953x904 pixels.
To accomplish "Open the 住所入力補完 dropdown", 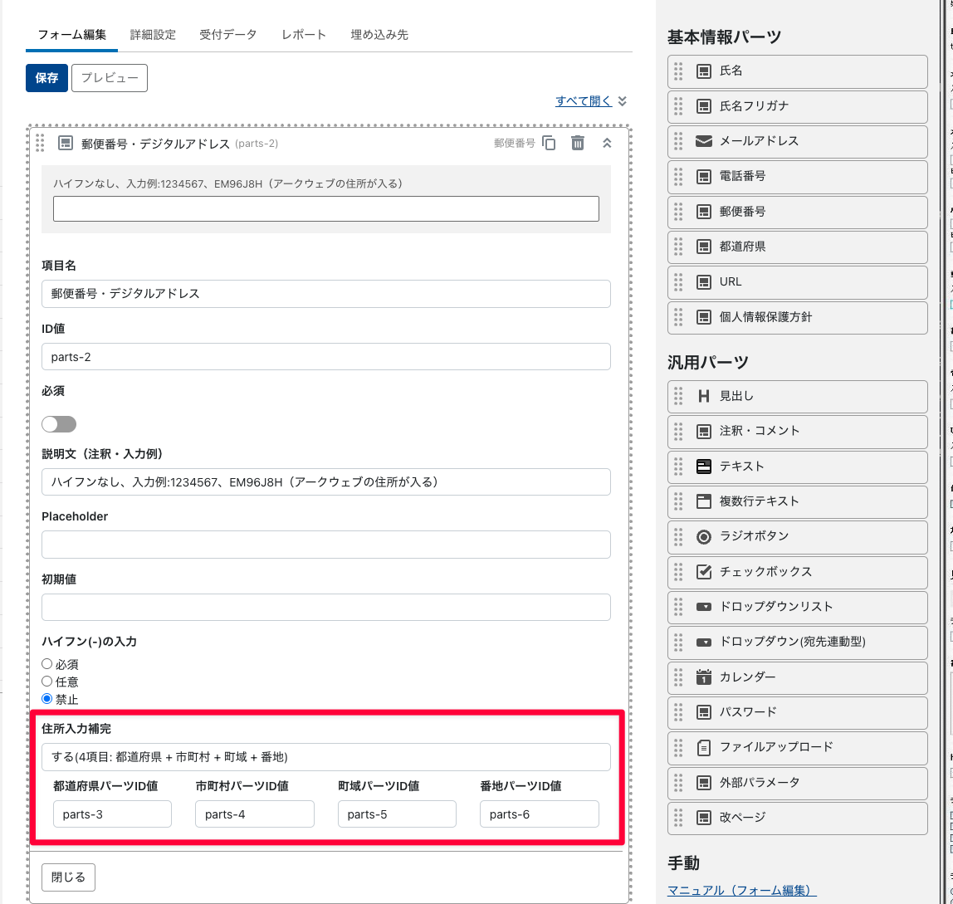I will tap(325, 757).
